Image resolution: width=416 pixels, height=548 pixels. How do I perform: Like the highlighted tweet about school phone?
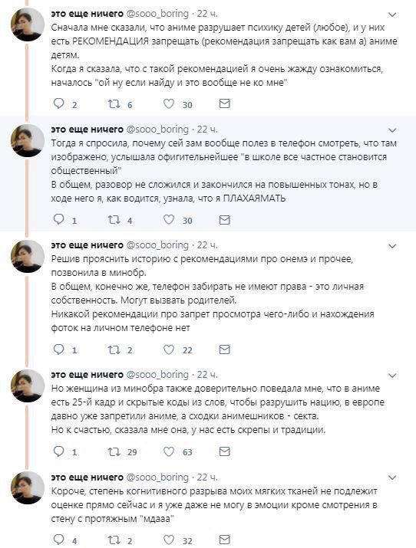coord(169,220)
